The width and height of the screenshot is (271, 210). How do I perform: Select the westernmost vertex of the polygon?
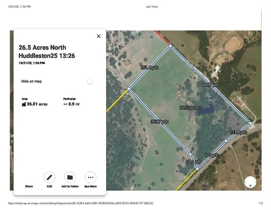click(x=129, y=89)
